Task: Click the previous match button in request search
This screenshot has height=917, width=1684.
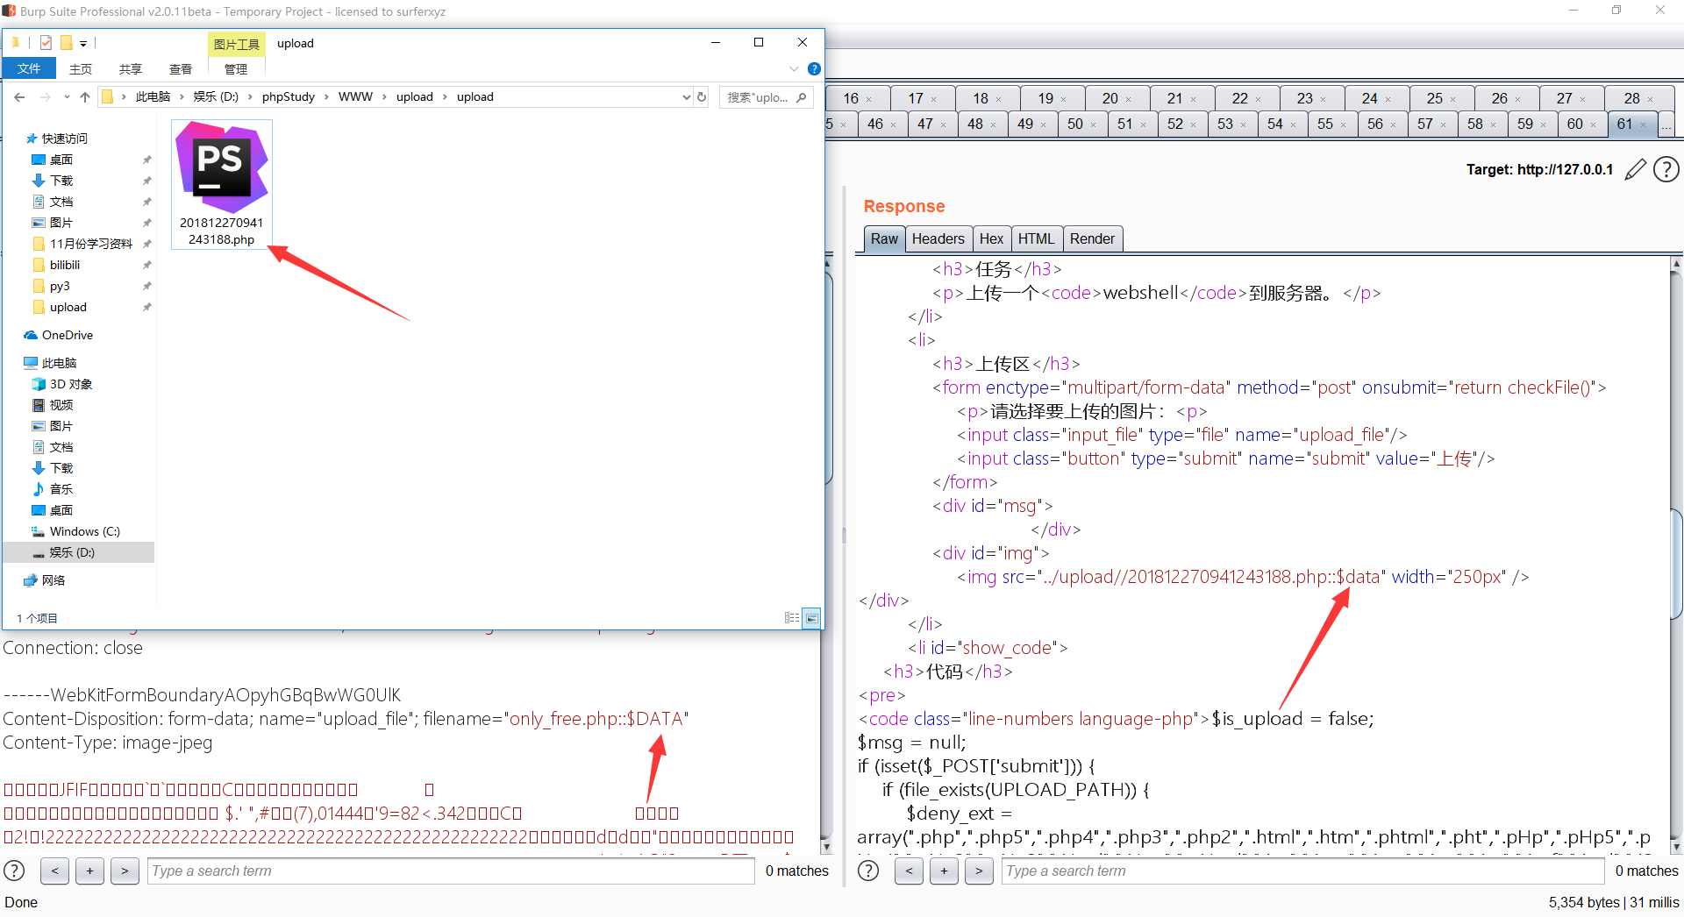Action: pos(54,871)
